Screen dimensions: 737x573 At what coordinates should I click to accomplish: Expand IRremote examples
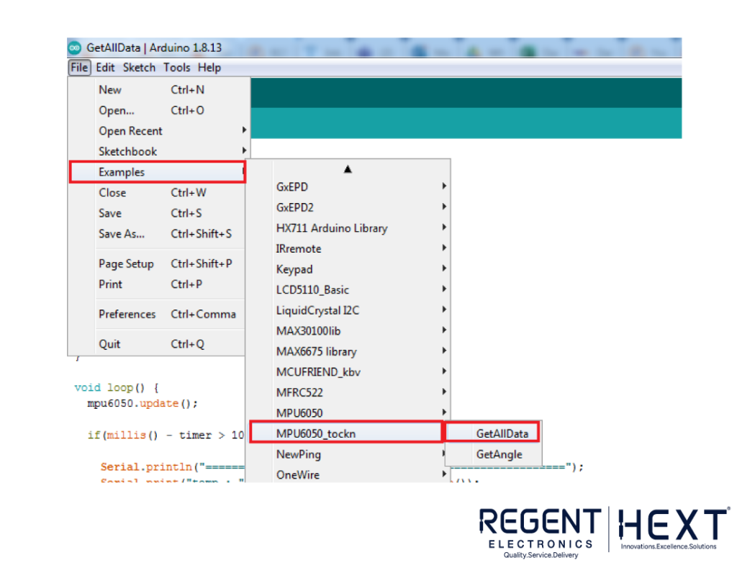pyautogui.click(x=349, y=248)
